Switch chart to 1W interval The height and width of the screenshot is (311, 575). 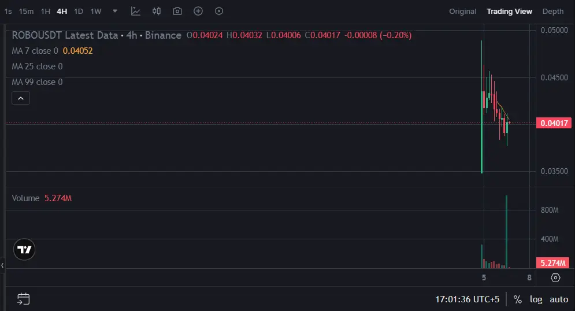(x=96, y=12)
